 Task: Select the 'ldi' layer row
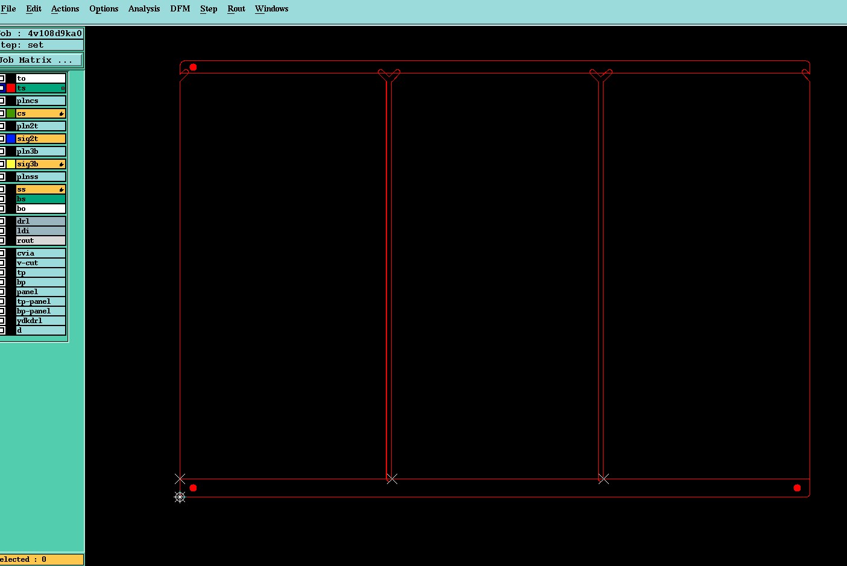click(x=40, y=231)
